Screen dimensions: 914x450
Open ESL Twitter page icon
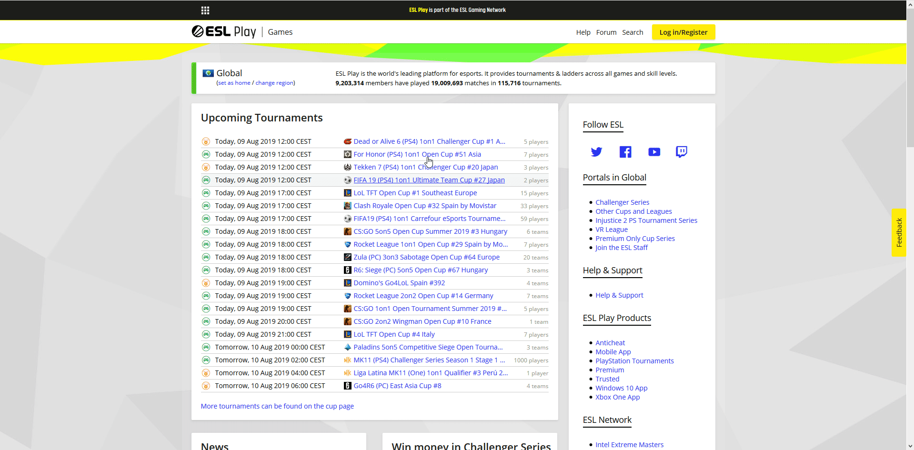(596, 152)
